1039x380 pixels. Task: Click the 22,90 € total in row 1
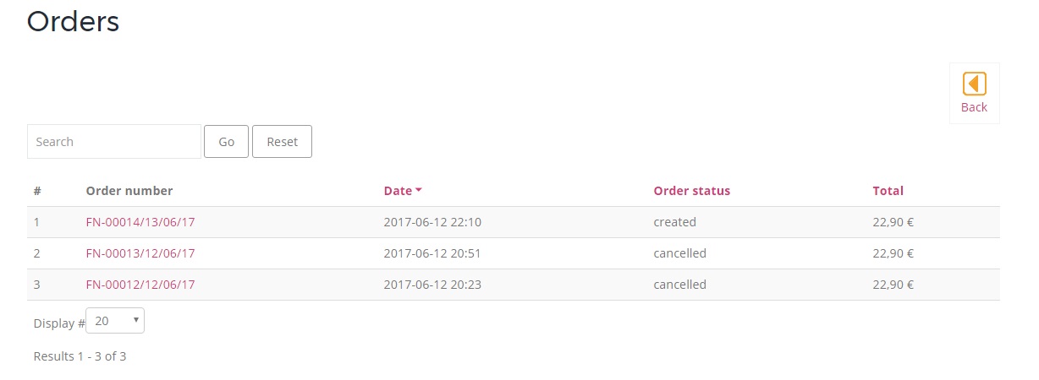893,222
